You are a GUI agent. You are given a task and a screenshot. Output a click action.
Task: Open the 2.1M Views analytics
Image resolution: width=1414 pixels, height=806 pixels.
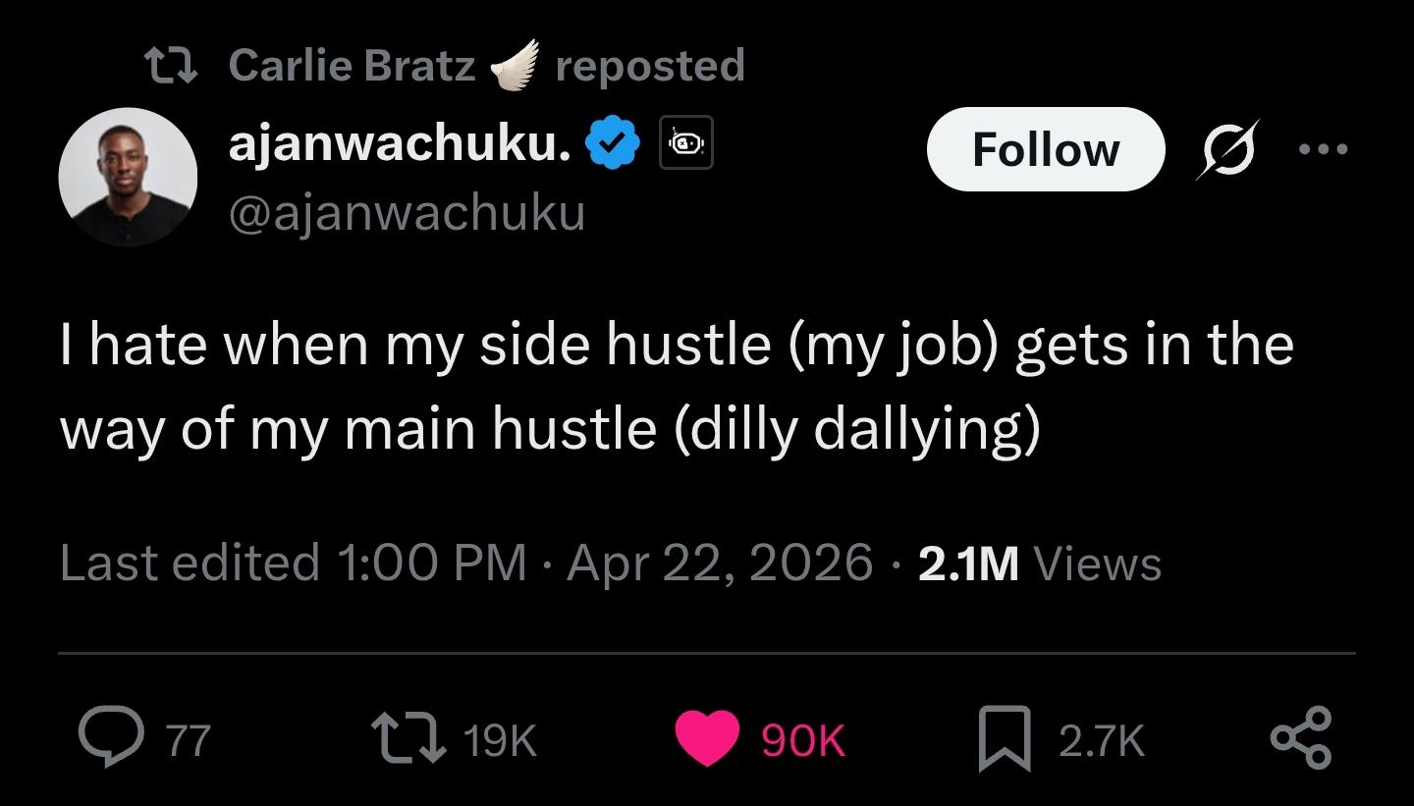point(1040,564)
